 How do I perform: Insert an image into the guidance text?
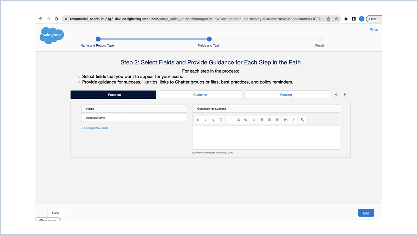click(x=286, y=120)
